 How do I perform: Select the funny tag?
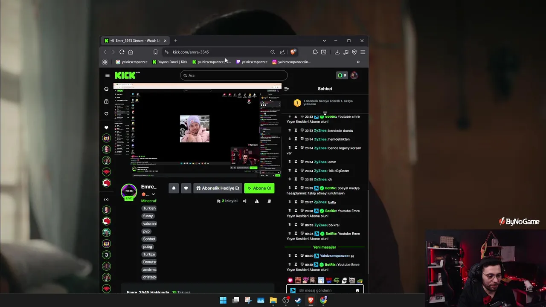point(148,216)
